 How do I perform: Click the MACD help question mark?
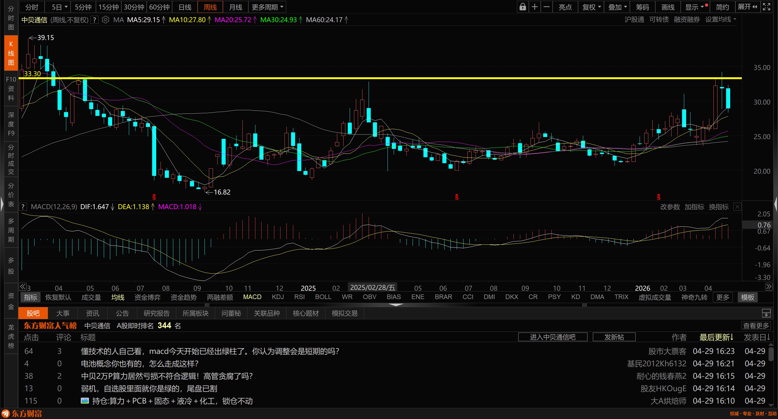point(23,207)
